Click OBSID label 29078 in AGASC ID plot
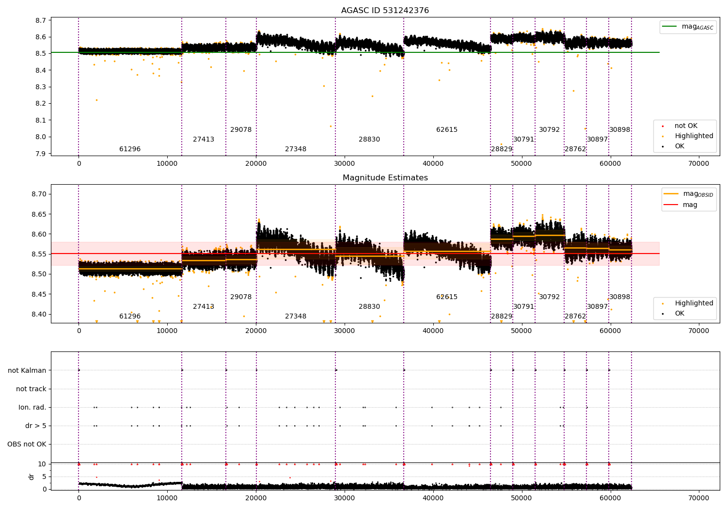 [241, 129]
